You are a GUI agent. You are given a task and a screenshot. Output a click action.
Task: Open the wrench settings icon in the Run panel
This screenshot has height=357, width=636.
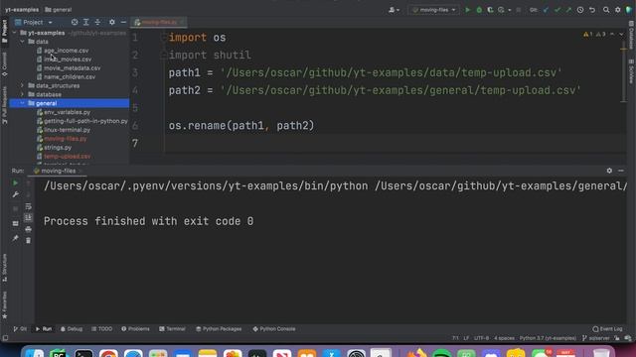pos(16,194)
